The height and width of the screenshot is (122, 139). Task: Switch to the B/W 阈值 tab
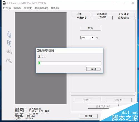tap(124, 14)
